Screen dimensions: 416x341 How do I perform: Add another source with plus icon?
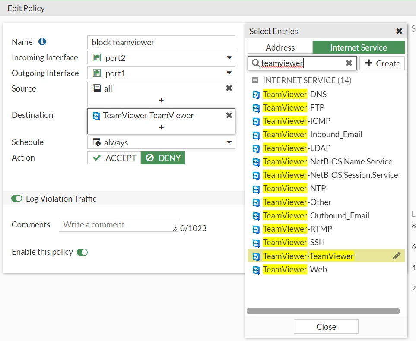click(x=161, y=100)
